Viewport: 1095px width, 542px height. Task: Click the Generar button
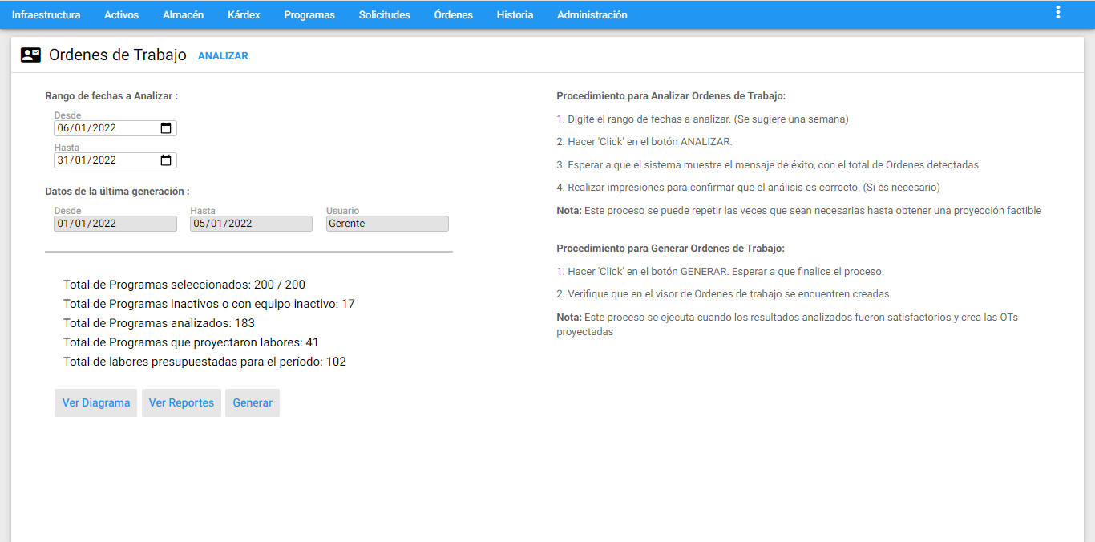coord(253,402)
